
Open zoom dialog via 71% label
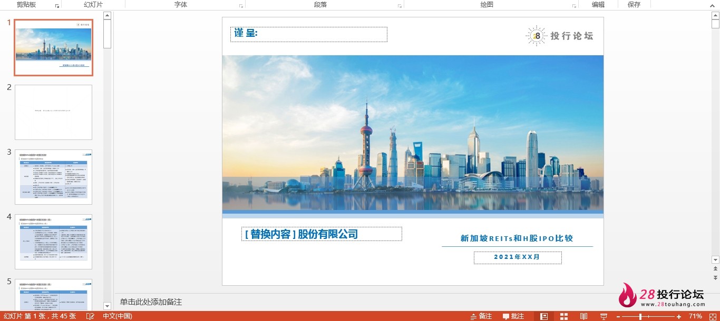click(x=695, y=316)
